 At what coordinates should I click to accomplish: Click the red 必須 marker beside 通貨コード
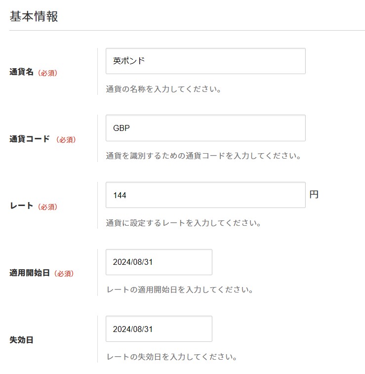pos(66,140)
